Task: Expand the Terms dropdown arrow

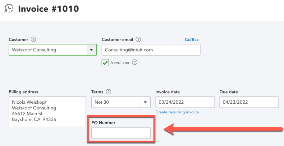Action: [145, 102]
